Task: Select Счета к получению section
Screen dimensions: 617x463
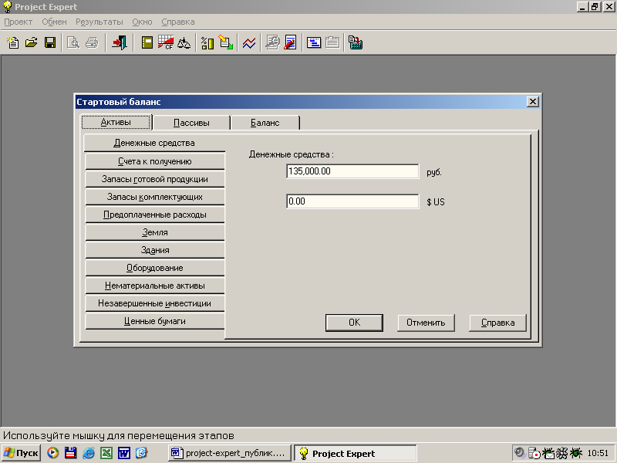Action: (155, 161)
